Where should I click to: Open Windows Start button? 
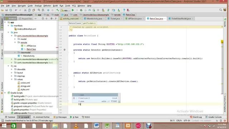[x=4, y=126]
